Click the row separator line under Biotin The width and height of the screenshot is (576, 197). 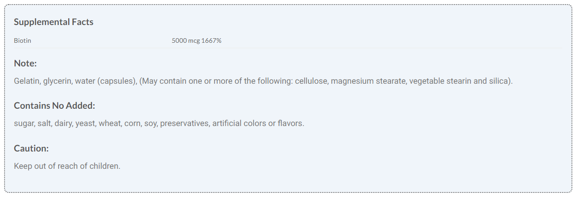point(288,48)
